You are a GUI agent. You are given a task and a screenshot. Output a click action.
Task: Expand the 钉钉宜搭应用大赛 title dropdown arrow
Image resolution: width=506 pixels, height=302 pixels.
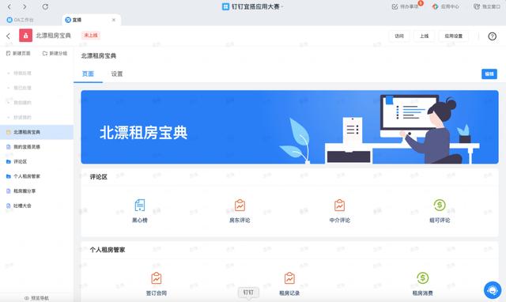tap(282, 6)
